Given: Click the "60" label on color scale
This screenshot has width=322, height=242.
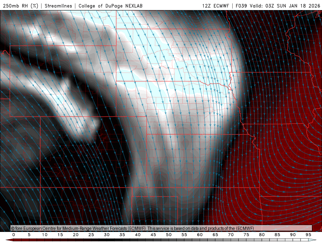Looking at the screenshot, I should click(x=200, y=235).
